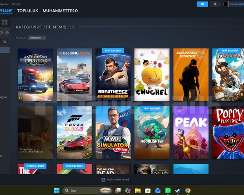
Task: Select the Poppy Playtime cover
Action: pyautogui.click(x=228, y=132)
